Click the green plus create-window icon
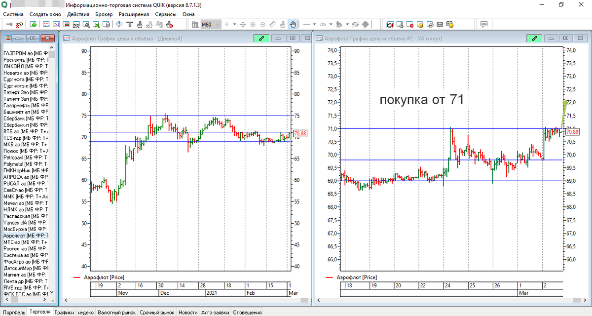The image size is (592, 316). coord(33,24)
